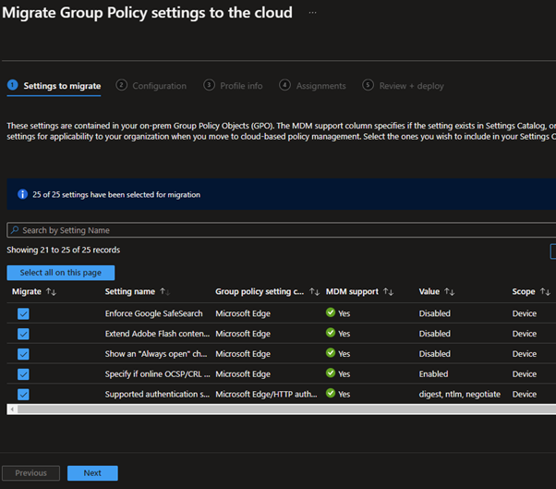The width and height of the screenshot is (556, 489).
Task: Sort by Setting name column arrows
Action: 164,291
